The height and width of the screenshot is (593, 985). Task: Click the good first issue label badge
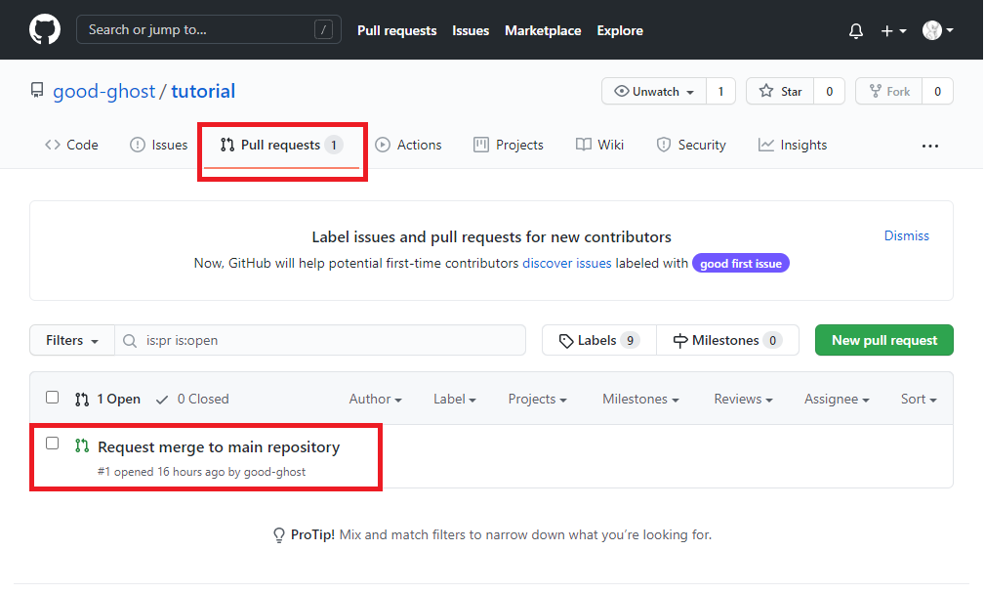(741, 263)
